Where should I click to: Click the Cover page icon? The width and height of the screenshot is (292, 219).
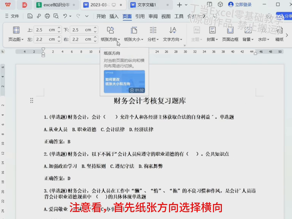[212, 30]
